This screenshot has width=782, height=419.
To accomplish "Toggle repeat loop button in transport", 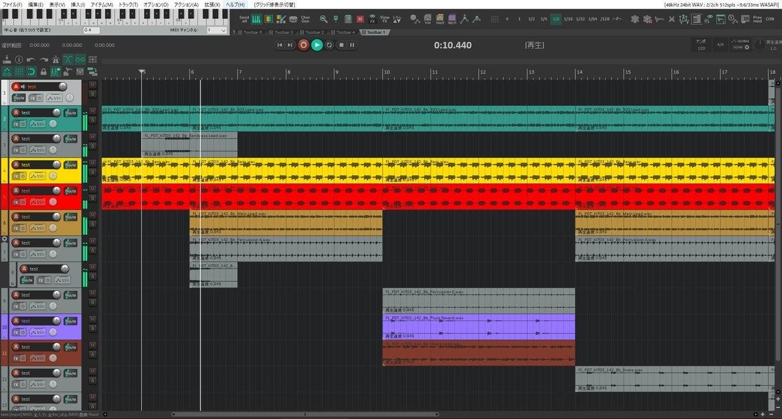I will click(x=329, y=45).
